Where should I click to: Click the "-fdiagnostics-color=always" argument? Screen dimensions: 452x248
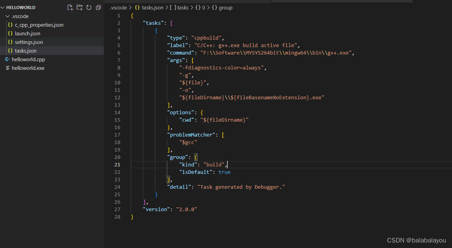pyautogui.click(x=221, y=68)
